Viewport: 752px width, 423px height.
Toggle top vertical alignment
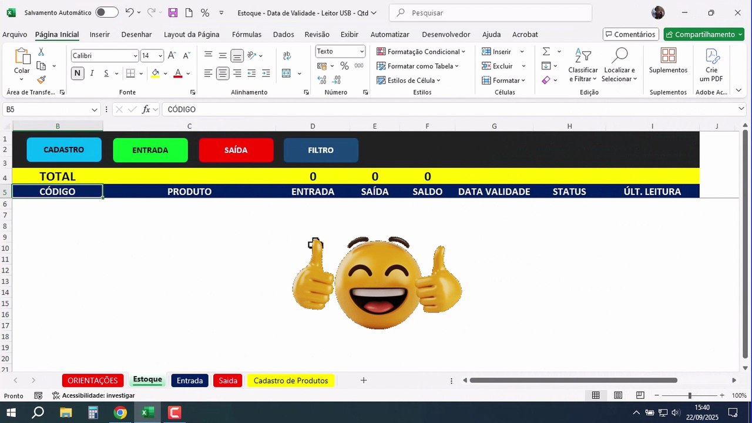(x=208, y=56)
